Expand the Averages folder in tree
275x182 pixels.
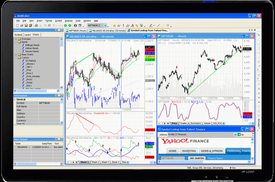point(16,39)
